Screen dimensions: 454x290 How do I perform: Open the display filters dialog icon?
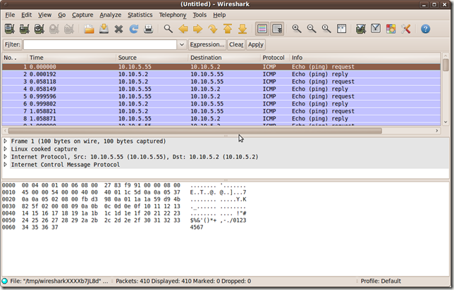[376, 29]
